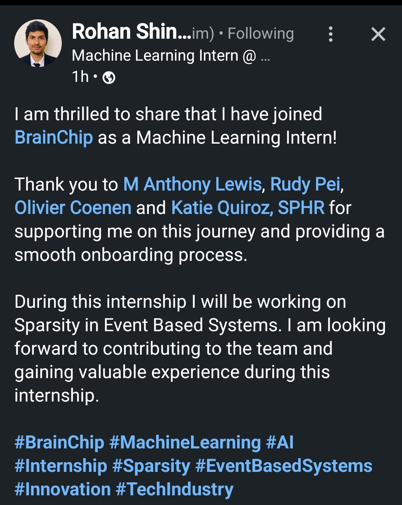Visit M Anthony Lewis profile mention
The height and width of the screenshot is (505, 402).
coord(192,185)
